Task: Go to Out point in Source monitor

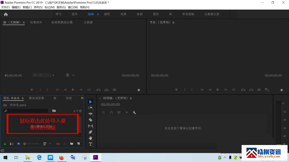Action: (x=89, y=90)
